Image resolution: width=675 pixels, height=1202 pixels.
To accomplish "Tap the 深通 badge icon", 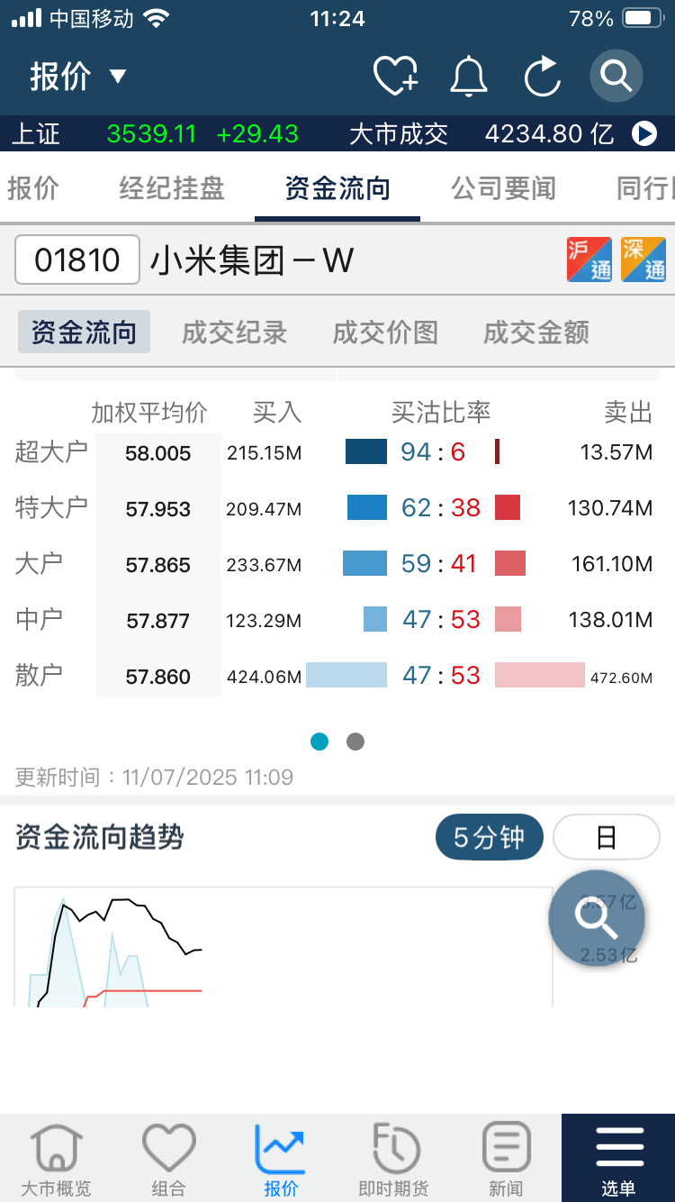I will click(x=643, y=260).
